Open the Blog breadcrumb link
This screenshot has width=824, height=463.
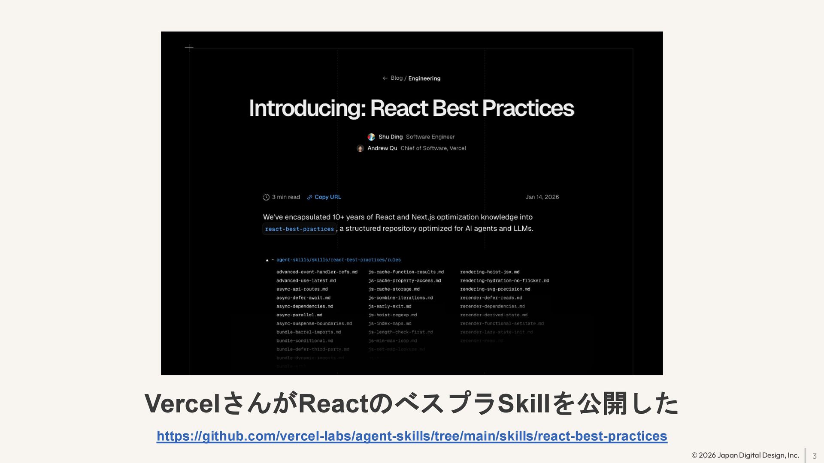[397, 78]
